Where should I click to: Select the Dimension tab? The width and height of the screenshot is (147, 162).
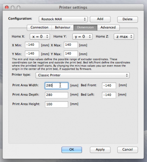85,28
